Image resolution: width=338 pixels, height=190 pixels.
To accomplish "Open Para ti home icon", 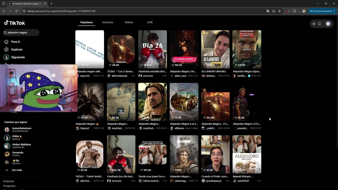I will point(6,42).
